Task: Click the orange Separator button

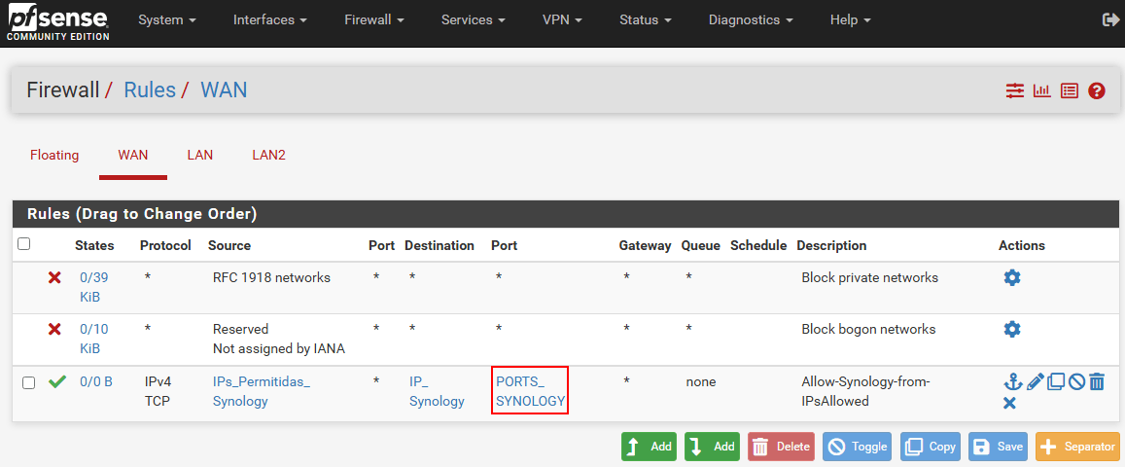Action: click(1077, 447)
